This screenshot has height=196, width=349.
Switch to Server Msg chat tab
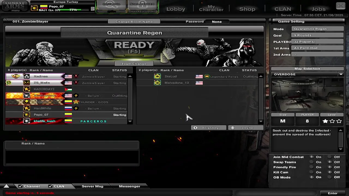pyautogui.click(x=92, y=186)
